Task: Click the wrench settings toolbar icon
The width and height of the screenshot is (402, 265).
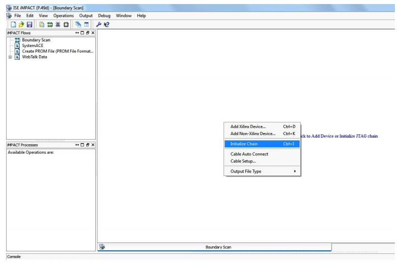Action: (x=99, y=24)
